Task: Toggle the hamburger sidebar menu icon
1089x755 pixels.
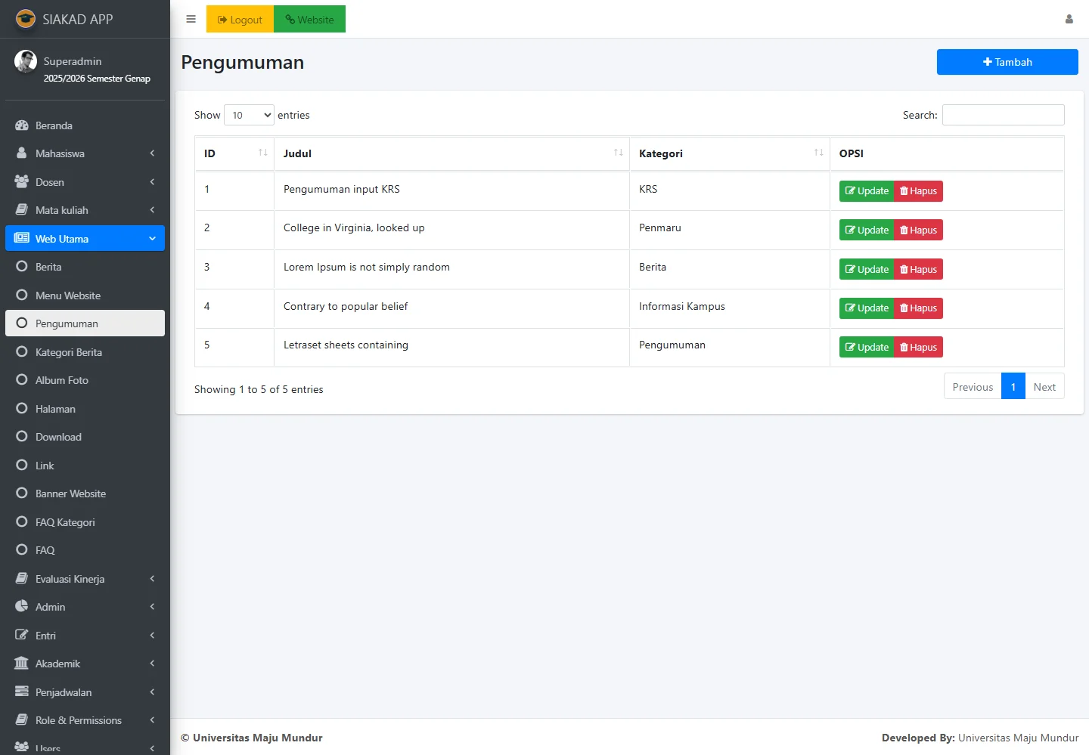Action: click(191, 19)
